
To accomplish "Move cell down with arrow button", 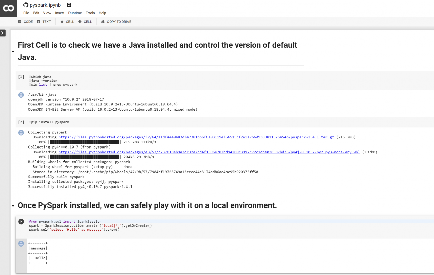I will pyautogui.click(x=85, y=22).
